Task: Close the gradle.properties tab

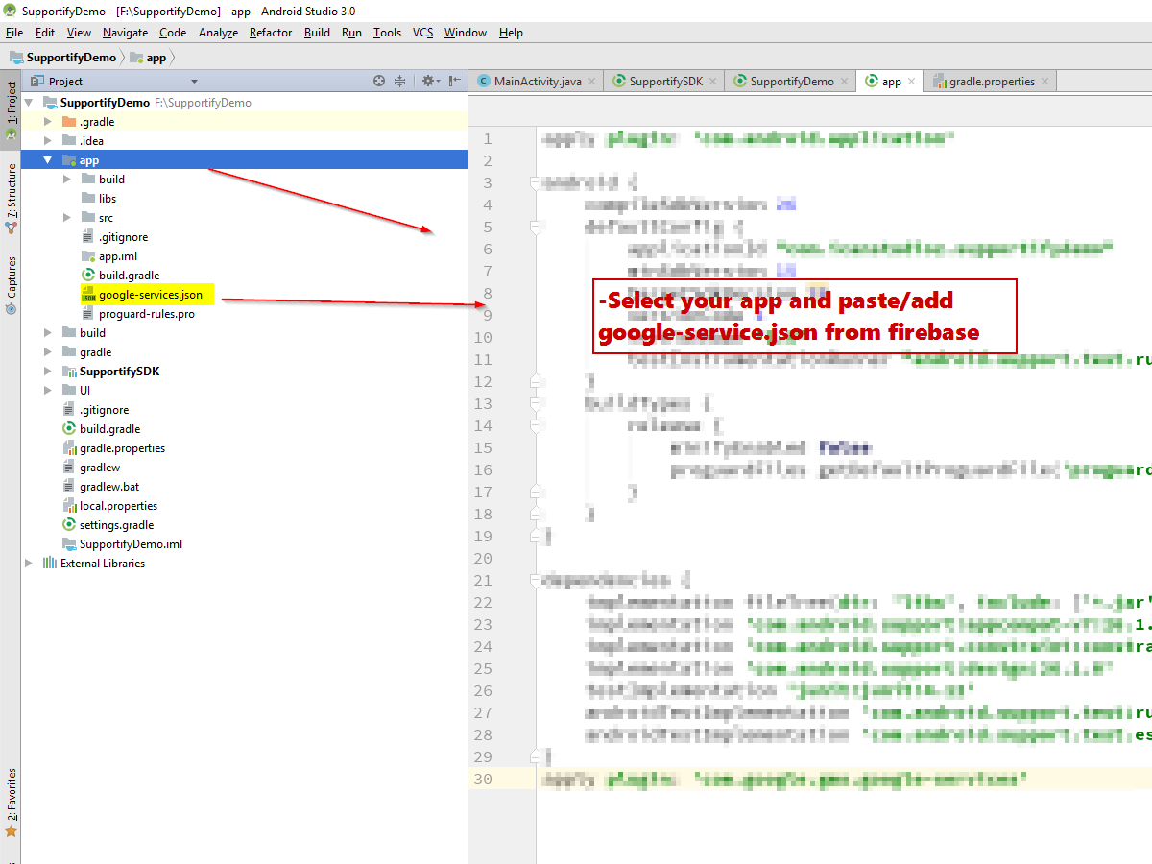Action: pyautogui.click(x=1044, y=82)
